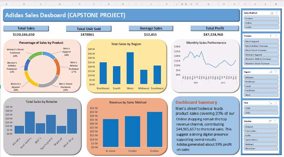Clear the Product slicer filter
Viewport: 284px width, 157px height.
(276, 36)
